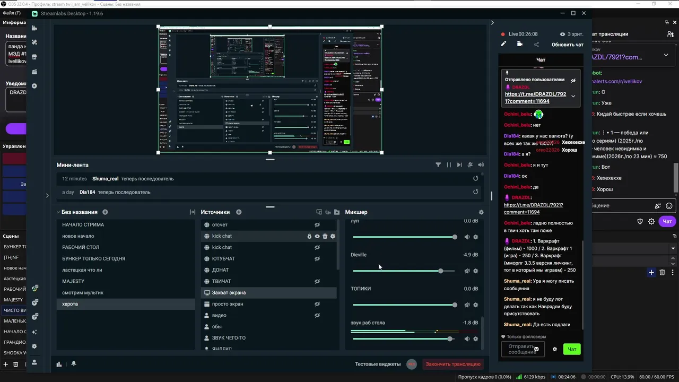
Task: Select the Чат tab in Live dock
Action: [x=541, y=60]
